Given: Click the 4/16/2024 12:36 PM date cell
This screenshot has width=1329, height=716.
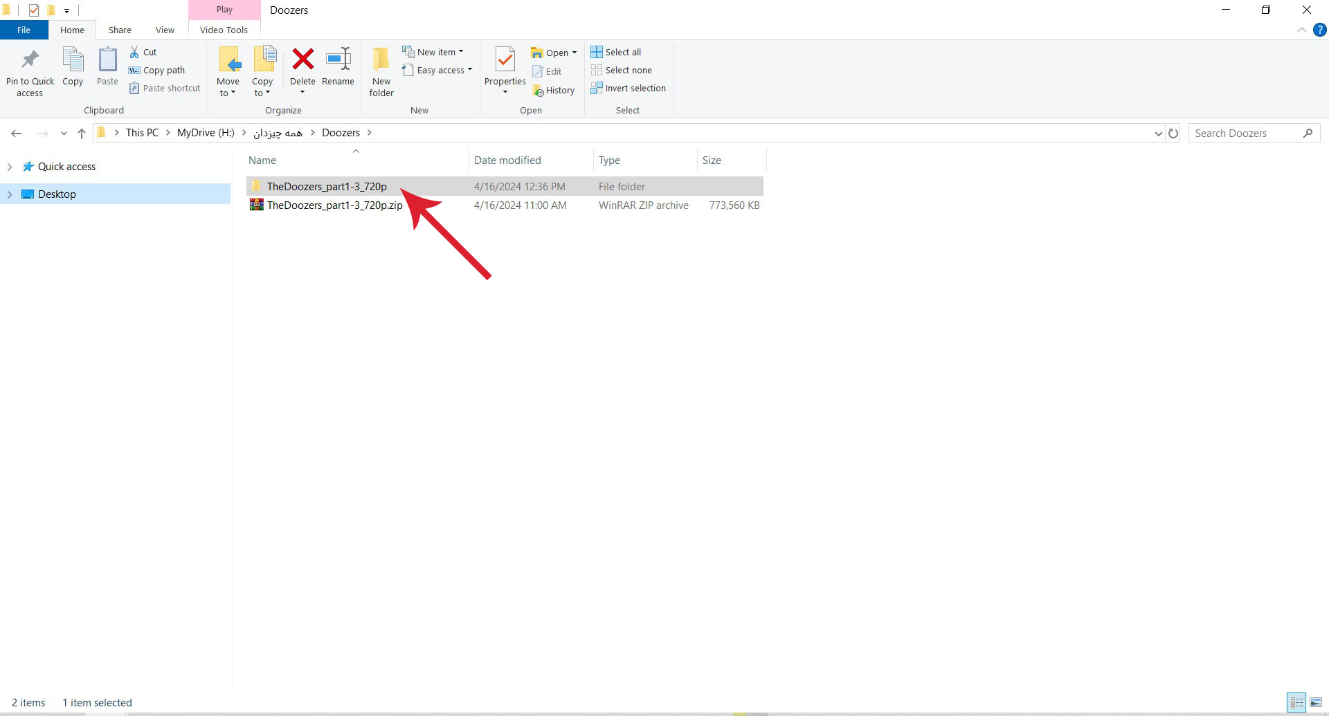Looking at the screenshot, I should pyautogui.click(x=520, y=187).
